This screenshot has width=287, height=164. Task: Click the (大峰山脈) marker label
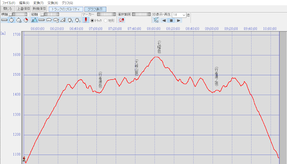pos(136,67)
